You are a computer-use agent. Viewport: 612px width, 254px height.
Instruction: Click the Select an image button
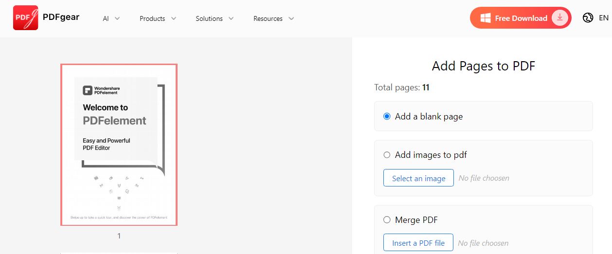tap(418, 178)
